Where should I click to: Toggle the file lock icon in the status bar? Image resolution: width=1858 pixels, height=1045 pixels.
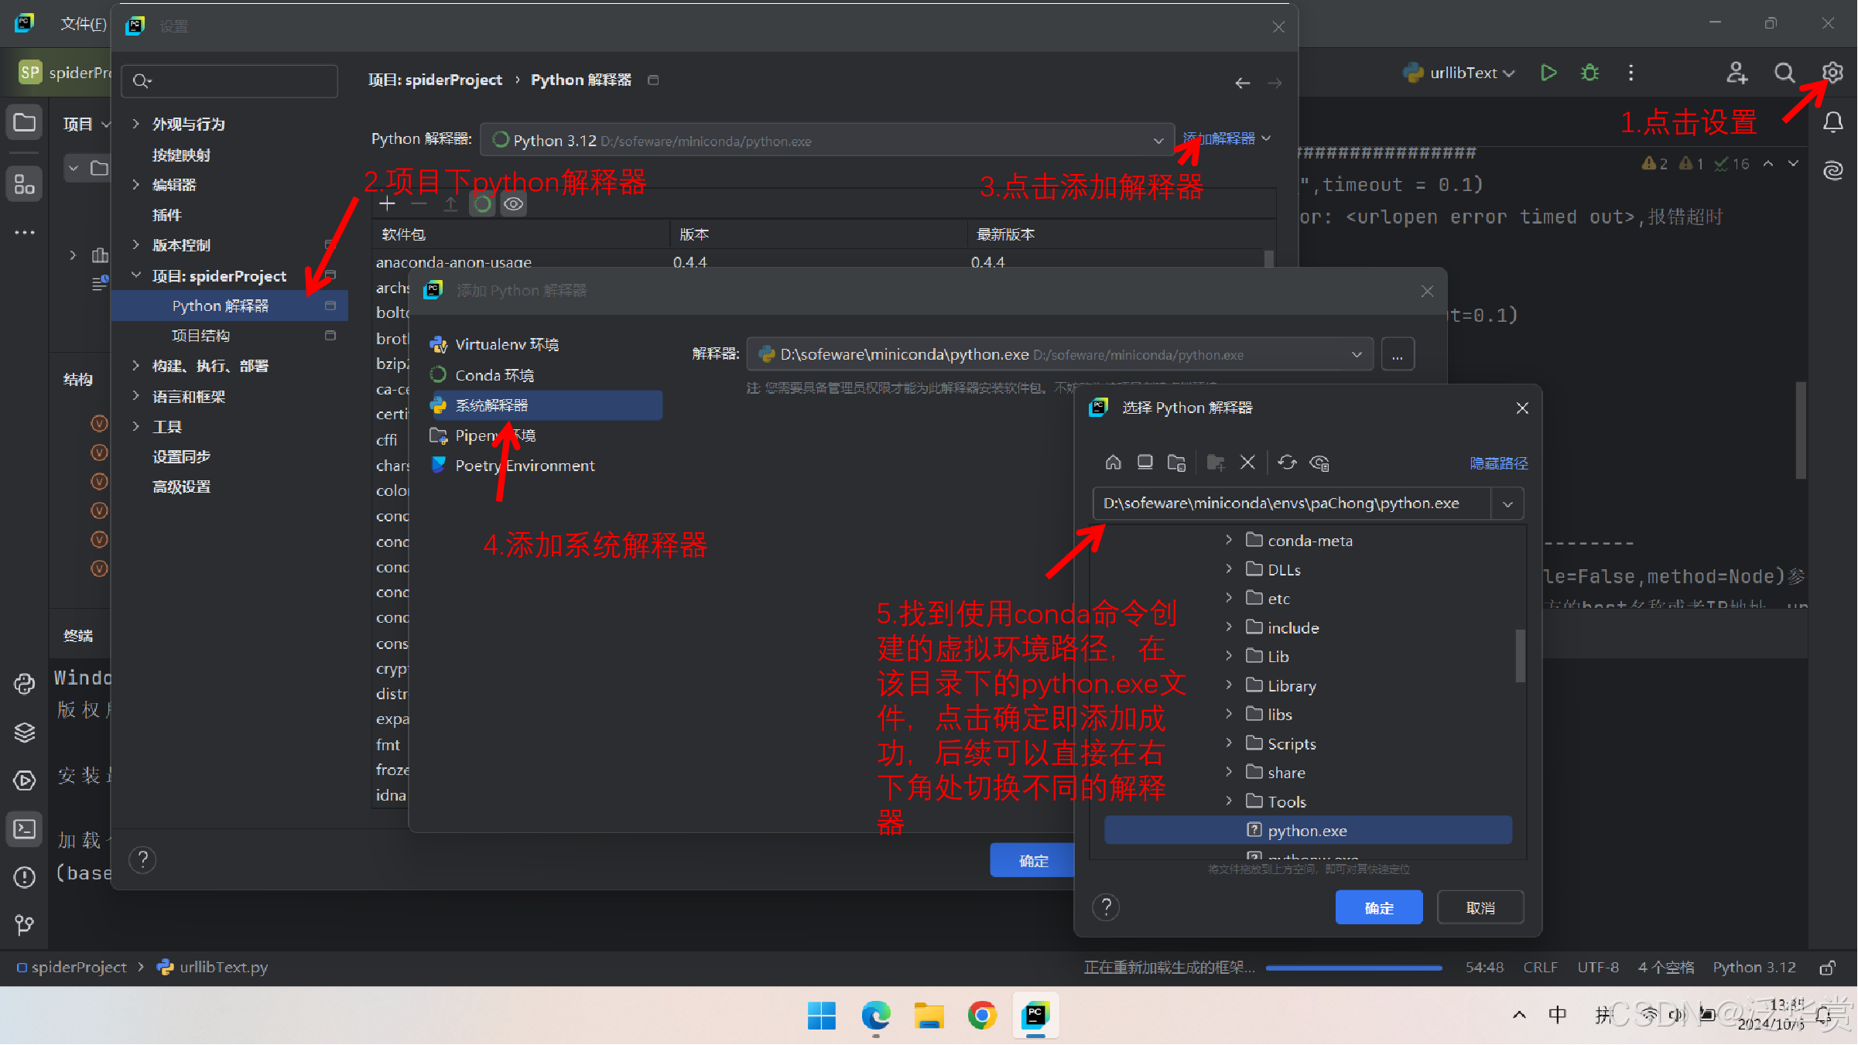[x=1828, y=966]
